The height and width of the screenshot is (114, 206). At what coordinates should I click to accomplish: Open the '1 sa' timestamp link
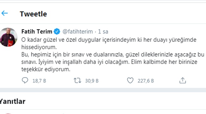coord(103,32)
